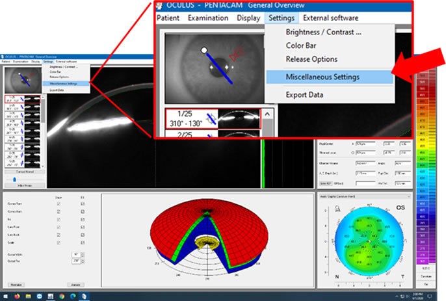Click the Curvature button below the color bar
Image resolution: width=446 pixels, height=301 pixels.
click(426, 276)
